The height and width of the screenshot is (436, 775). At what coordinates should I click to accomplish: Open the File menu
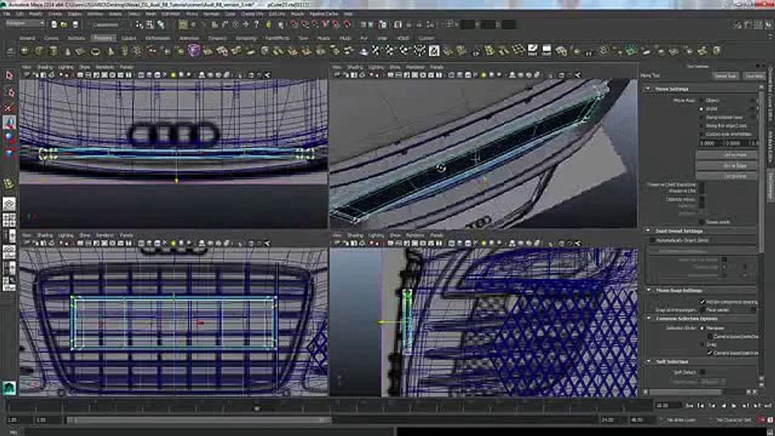[6, 13]
